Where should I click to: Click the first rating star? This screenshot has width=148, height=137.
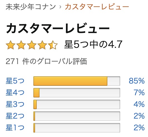[11, 45]
